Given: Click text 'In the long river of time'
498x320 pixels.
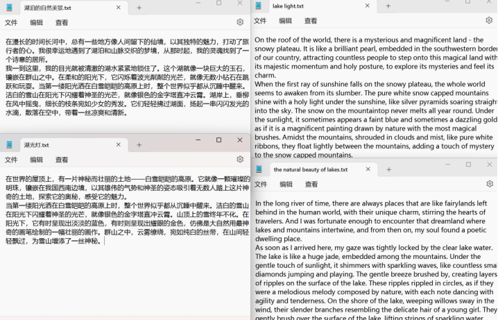Looking at the screenshot, I should 292,203.
